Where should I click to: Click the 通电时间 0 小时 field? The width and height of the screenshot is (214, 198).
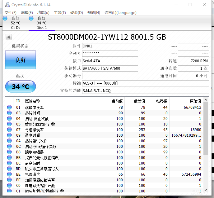click(x=193, y=76)
